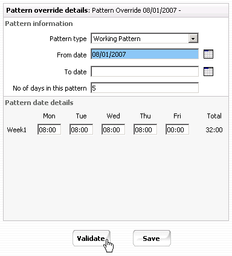Image resolution: width=232 pixels, height=256 pixels.
Task: Click the Save button
Action: [x=152, y=238]
